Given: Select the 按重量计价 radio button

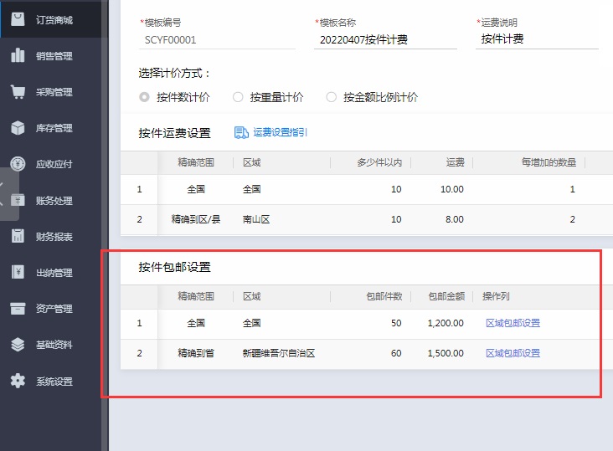Looking at the screenshot, I should [238, 97].
